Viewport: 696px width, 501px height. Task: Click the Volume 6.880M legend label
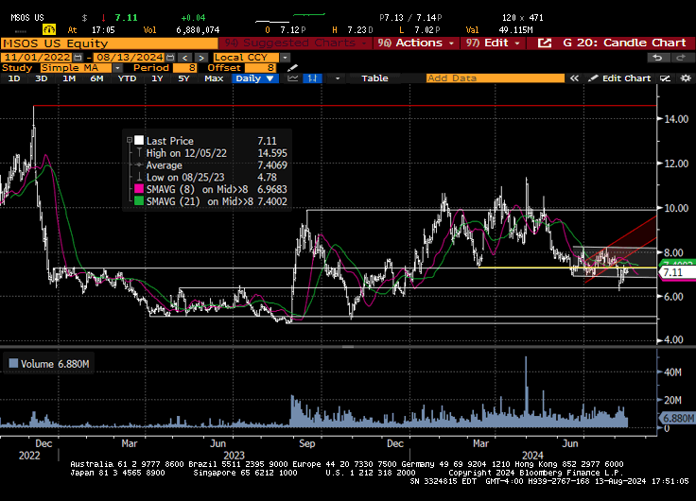click(x=55, y=364)
